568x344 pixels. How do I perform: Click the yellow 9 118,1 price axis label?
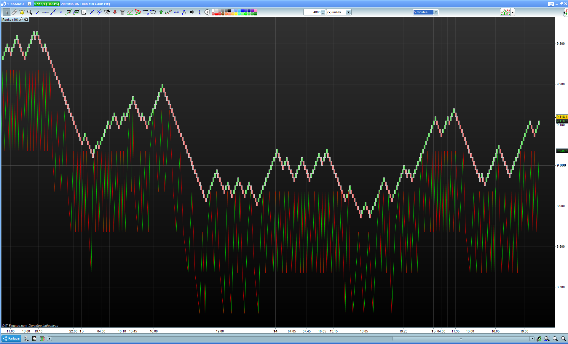pyautogui.click(x=562, y=117)
